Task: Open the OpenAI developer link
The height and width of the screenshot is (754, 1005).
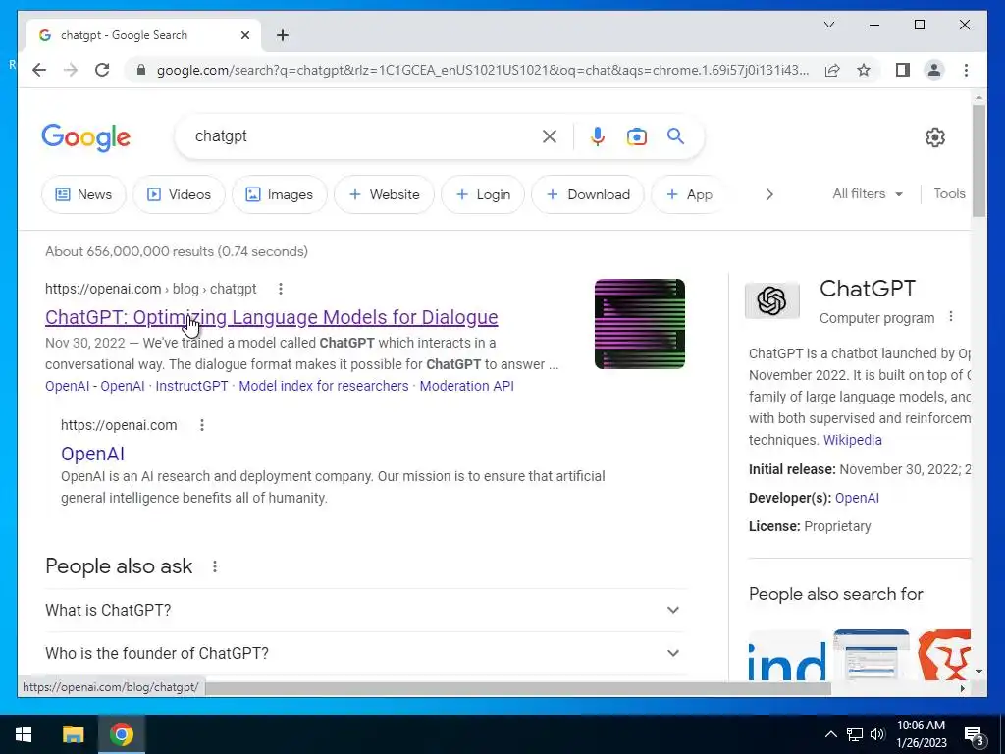Action: tap(857, 498)
